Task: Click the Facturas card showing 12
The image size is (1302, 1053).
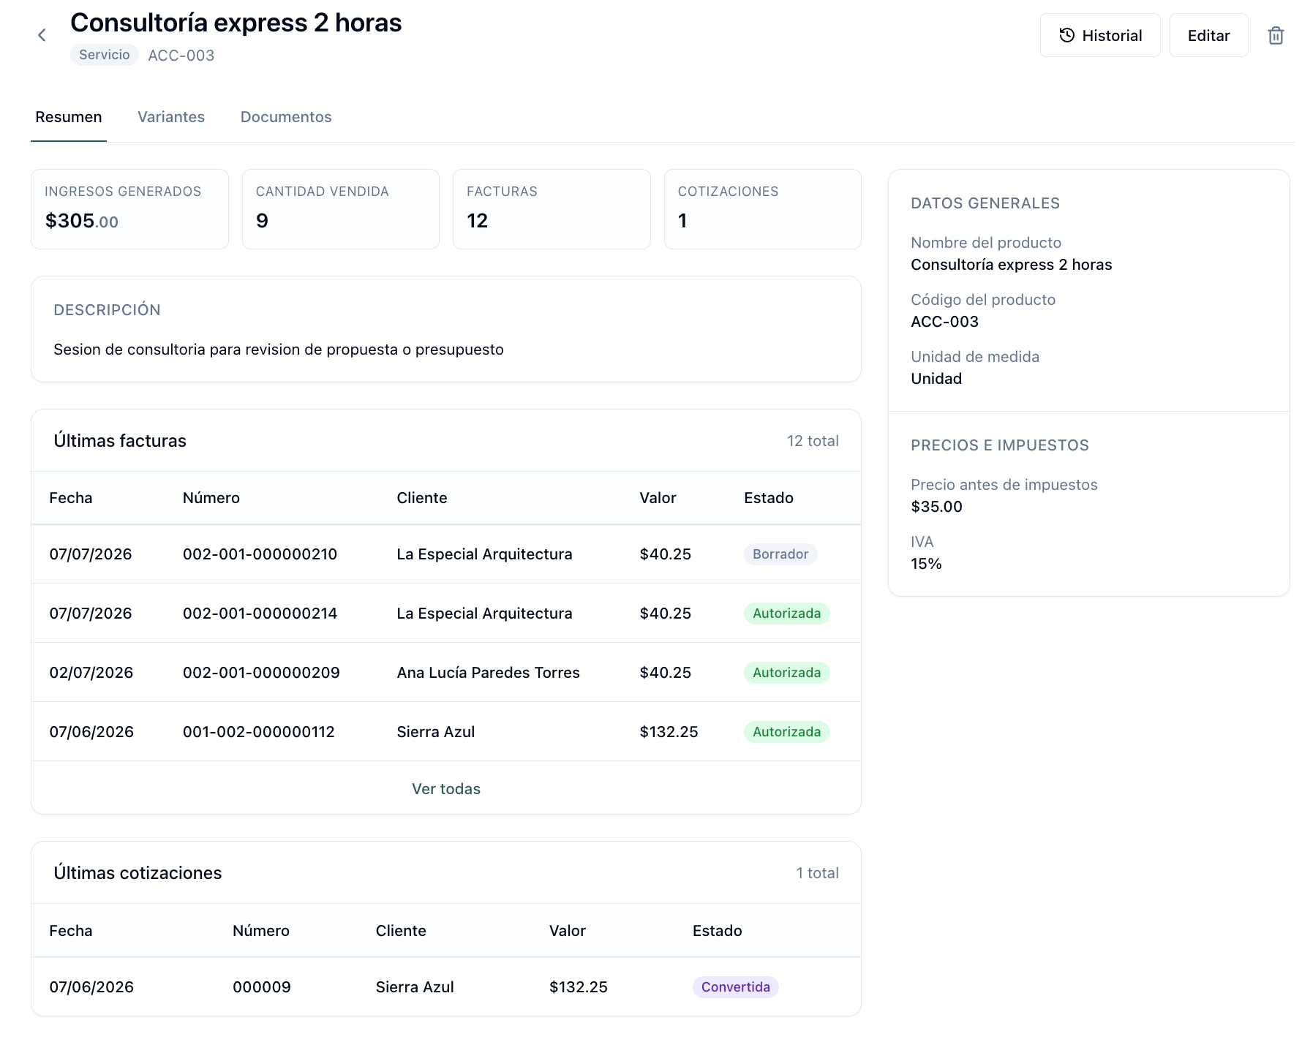Action: coord(552,209)
